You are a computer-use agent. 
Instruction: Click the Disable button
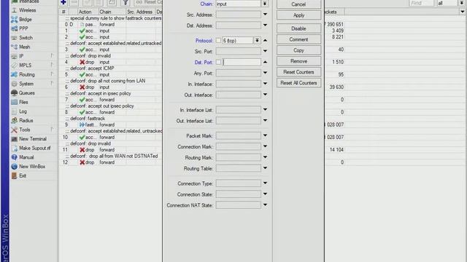[x=298, y=28]
